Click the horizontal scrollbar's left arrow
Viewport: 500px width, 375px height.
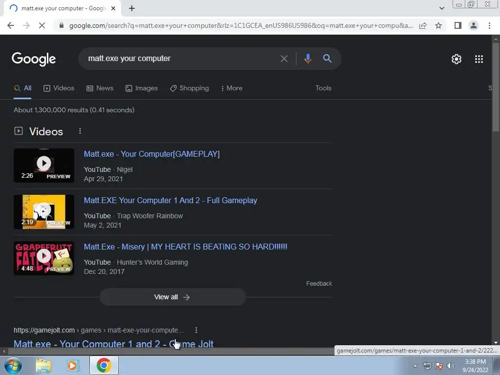3,352
